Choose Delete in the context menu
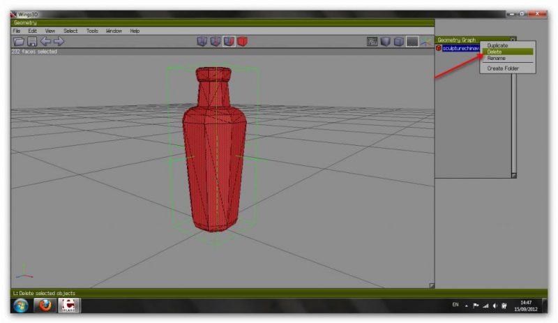 pyautogui.click(x=495, y=52)
